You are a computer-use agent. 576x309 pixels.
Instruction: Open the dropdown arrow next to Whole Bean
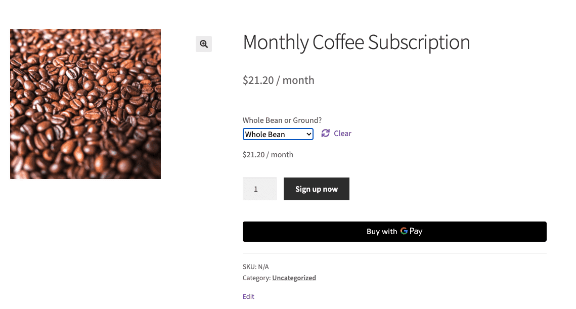(x=307, y=134)
